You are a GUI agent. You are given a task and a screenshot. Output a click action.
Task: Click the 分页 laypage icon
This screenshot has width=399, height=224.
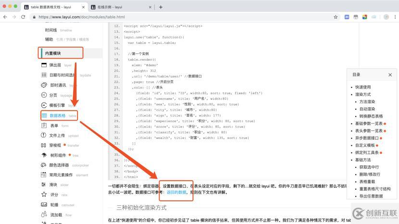click(44, 95)
